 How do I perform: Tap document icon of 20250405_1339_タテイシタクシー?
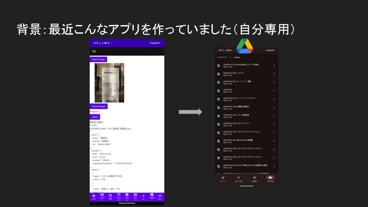point(218,124)
